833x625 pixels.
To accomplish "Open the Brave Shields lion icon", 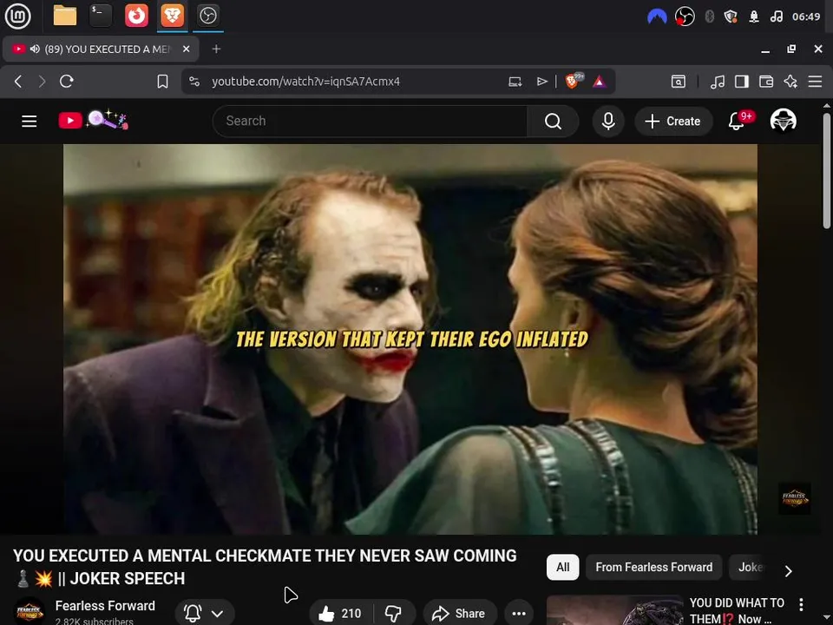I will [574, 81].
